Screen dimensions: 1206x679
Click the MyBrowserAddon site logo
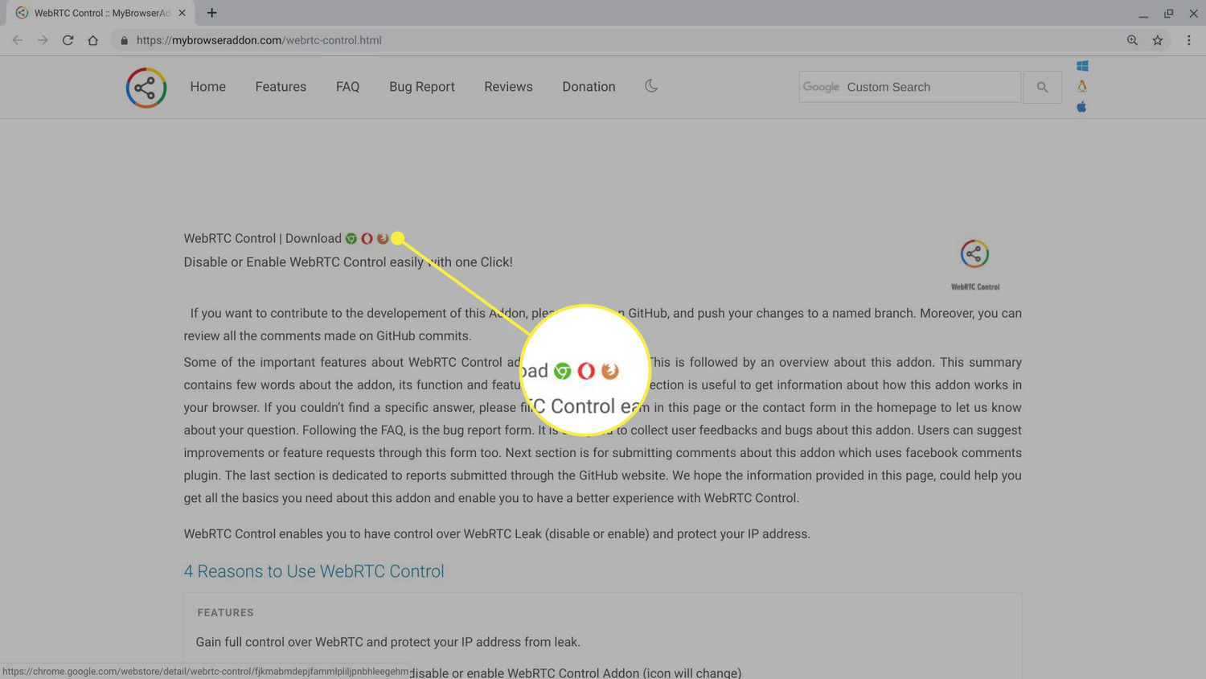(146, 88)
